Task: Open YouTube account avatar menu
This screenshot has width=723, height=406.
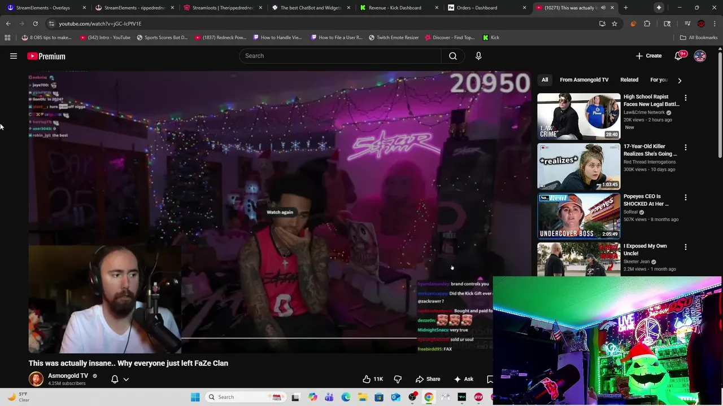Action: pos(700,56)
